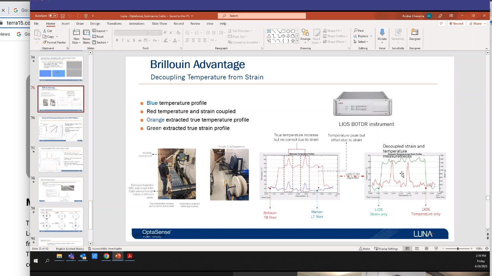Open Customize Quick Access Toolbar dropdown
The image size is (492, 276).
[x=93, y=16]
